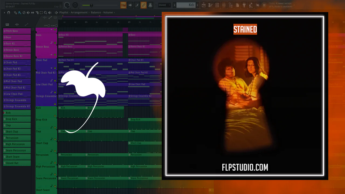
Task: Show piano-note patterns in picker panel
Action: coord(7,25)
